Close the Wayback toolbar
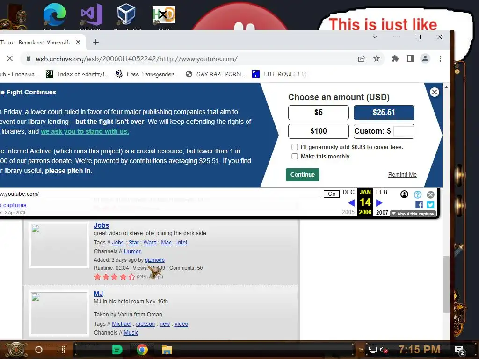The height and width of the screenshot is (359, 479). click(430, 194)
